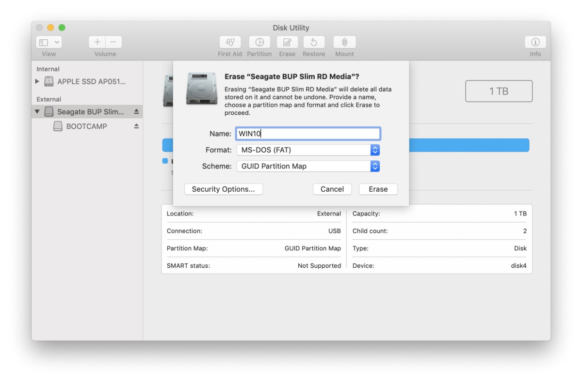
Task: Click the 'USB' connection value
Action: pyautogui.click(x=335, y=231)
